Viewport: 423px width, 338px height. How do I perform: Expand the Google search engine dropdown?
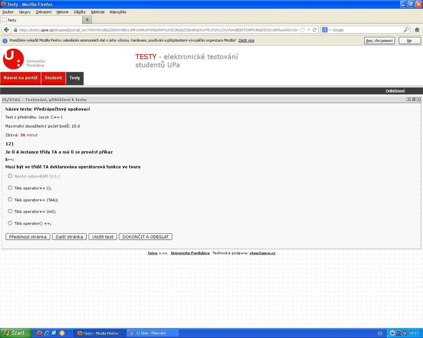[x=326, y=30]
